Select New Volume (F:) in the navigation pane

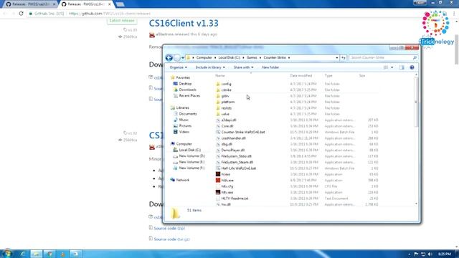click(x=189, y=168)
